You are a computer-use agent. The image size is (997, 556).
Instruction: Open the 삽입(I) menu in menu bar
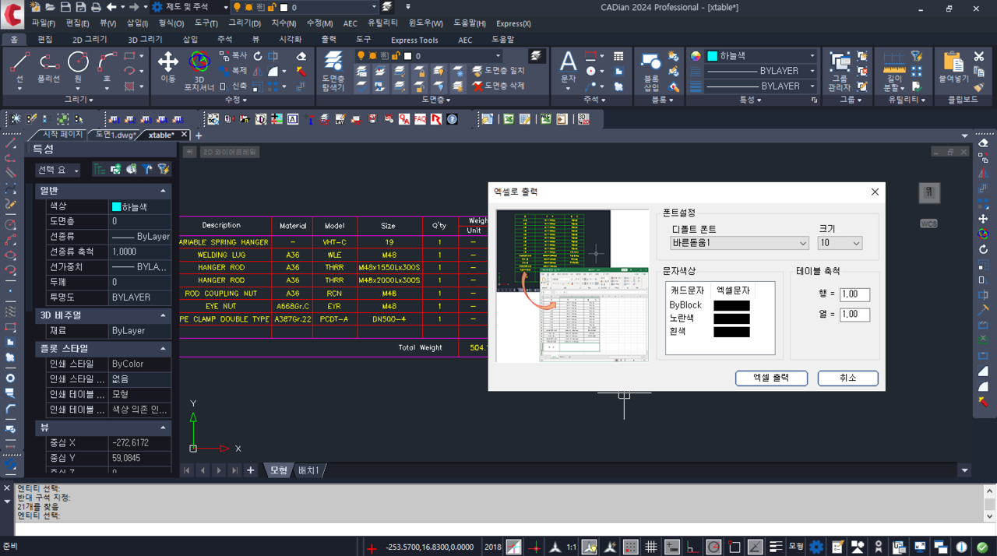(x=137, y=23)
